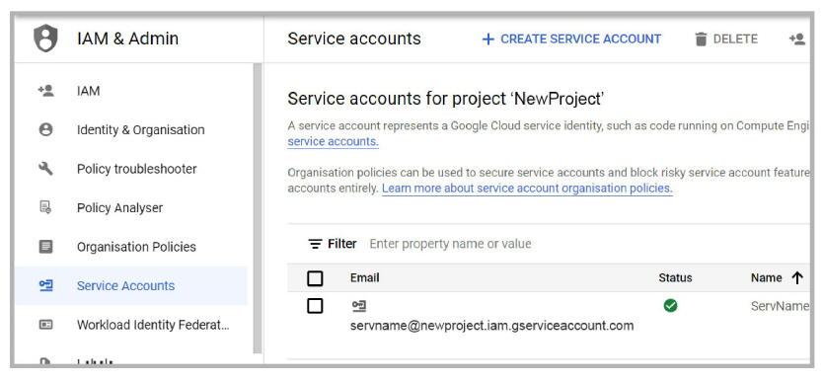Follow the 'service accounts.' link
824x381 pixels.
334,142
